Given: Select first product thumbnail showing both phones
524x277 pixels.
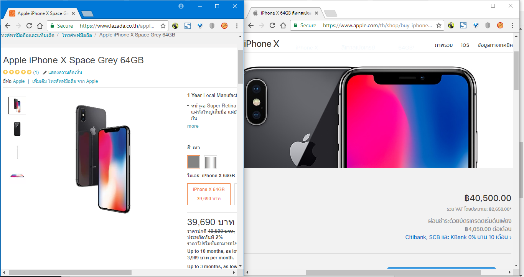Looking at the screenshot, I should [17, 106].
